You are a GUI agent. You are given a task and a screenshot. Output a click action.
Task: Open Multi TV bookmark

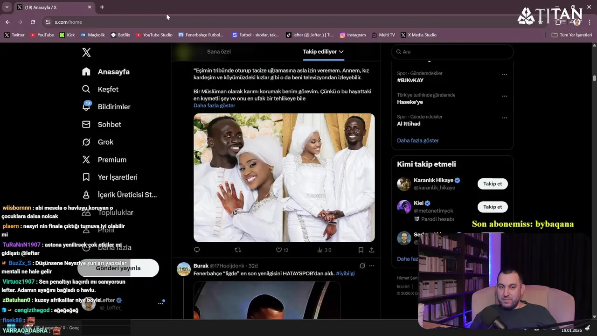pyautogui.click(x=383, y=35)
